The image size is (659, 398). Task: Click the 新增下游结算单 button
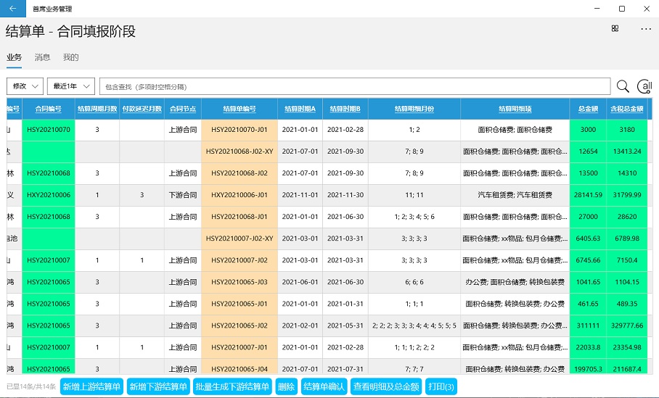tap(158, 386)
